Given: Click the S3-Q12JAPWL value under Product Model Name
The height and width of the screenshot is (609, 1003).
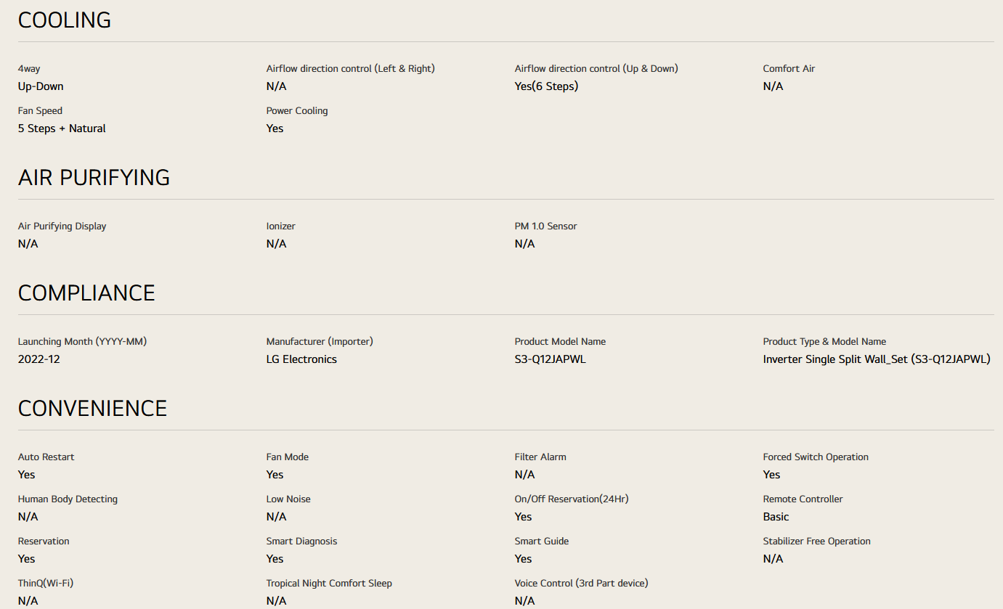Looking at the screenshot, I should pos(550,359).
